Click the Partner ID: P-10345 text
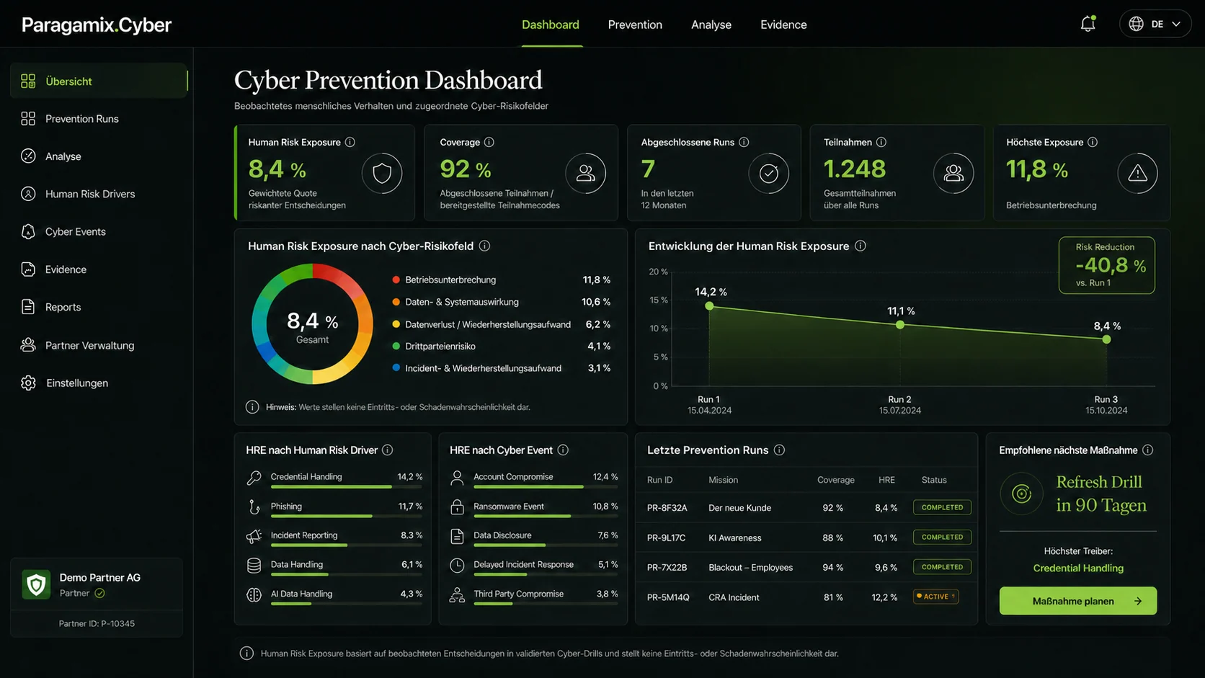This screenshot has height=678, width=1205. point(97,624)
